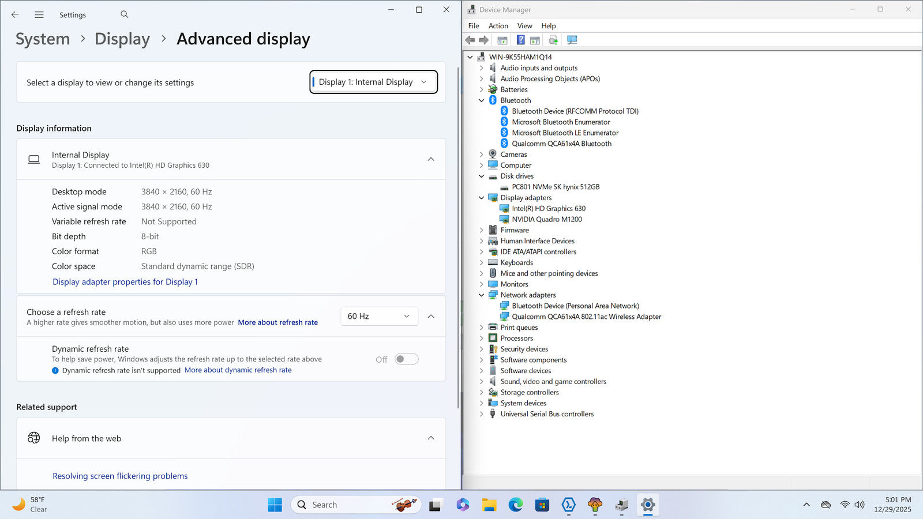Expand the Monitors category
Image resolution: width=923 pixels, height=519 pixels.
482,284
